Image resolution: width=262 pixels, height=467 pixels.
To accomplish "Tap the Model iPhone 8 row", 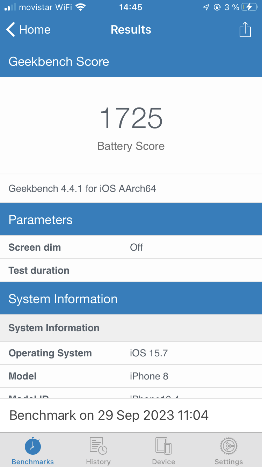I will 131,376.
